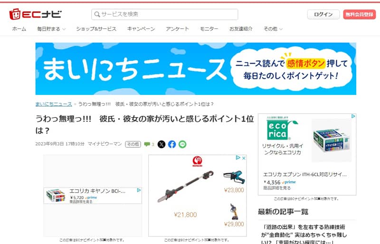Go to the キャンペーン menu item
The width and height of the screenshot is (380, 244).
141,29
